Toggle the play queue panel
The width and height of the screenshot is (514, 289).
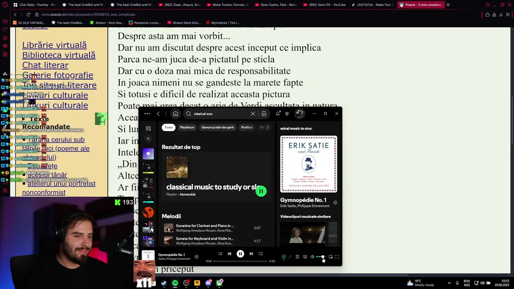pyautogui.click(x=298, y=257)
